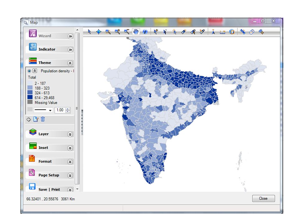The width and height of the screenshot is (299, 224).
Task: Select the arrow pointer tool in toolbar
Action: (89, 32)
